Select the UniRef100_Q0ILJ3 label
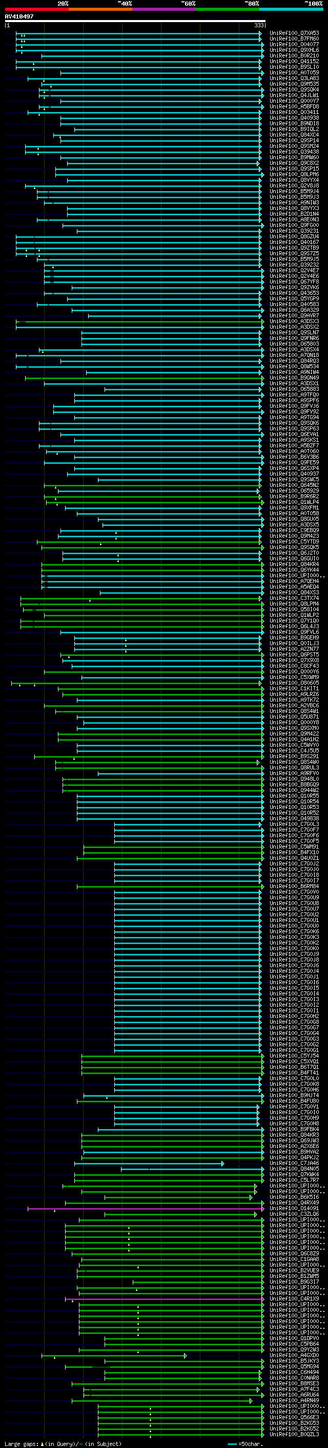 tap(294, 643)
